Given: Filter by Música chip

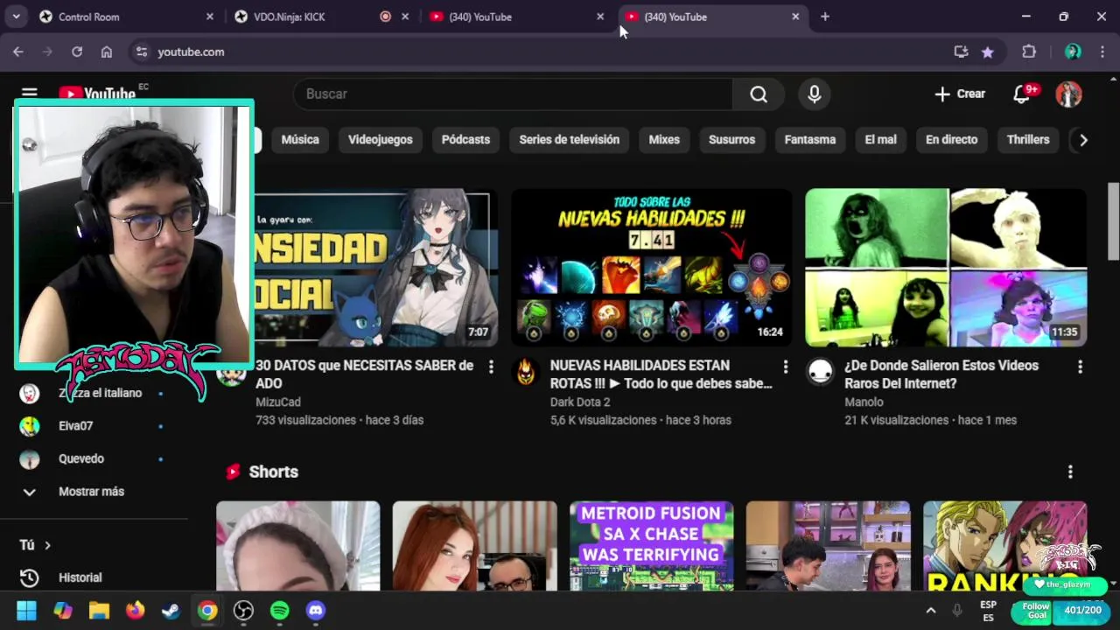Looking at the screenshot, I should pyautogui.click(x=300, y=140).
